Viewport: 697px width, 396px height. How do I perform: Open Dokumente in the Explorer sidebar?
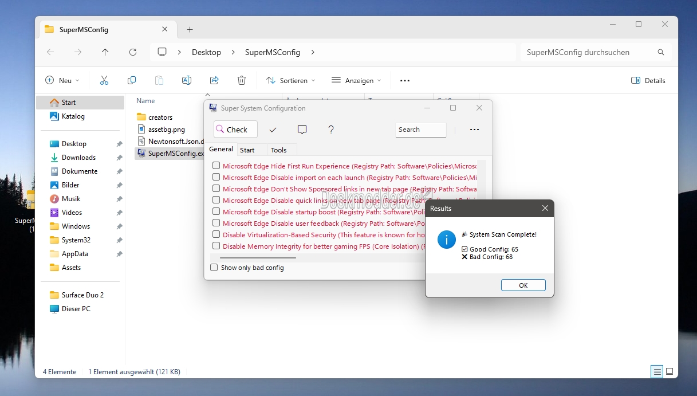pos(80,171)
